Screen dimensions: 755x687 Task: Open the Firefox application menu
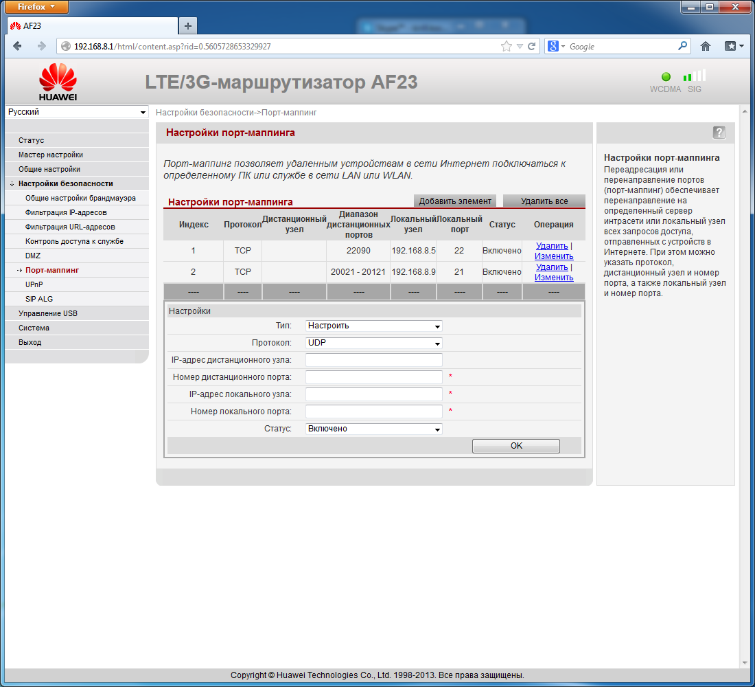point(36,7)
